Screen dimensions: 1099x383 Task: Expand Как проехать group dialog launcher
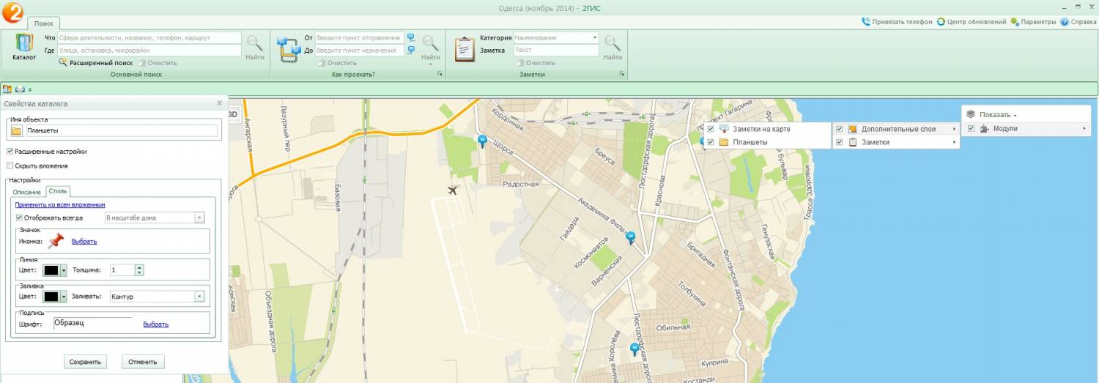pos(440,75)
